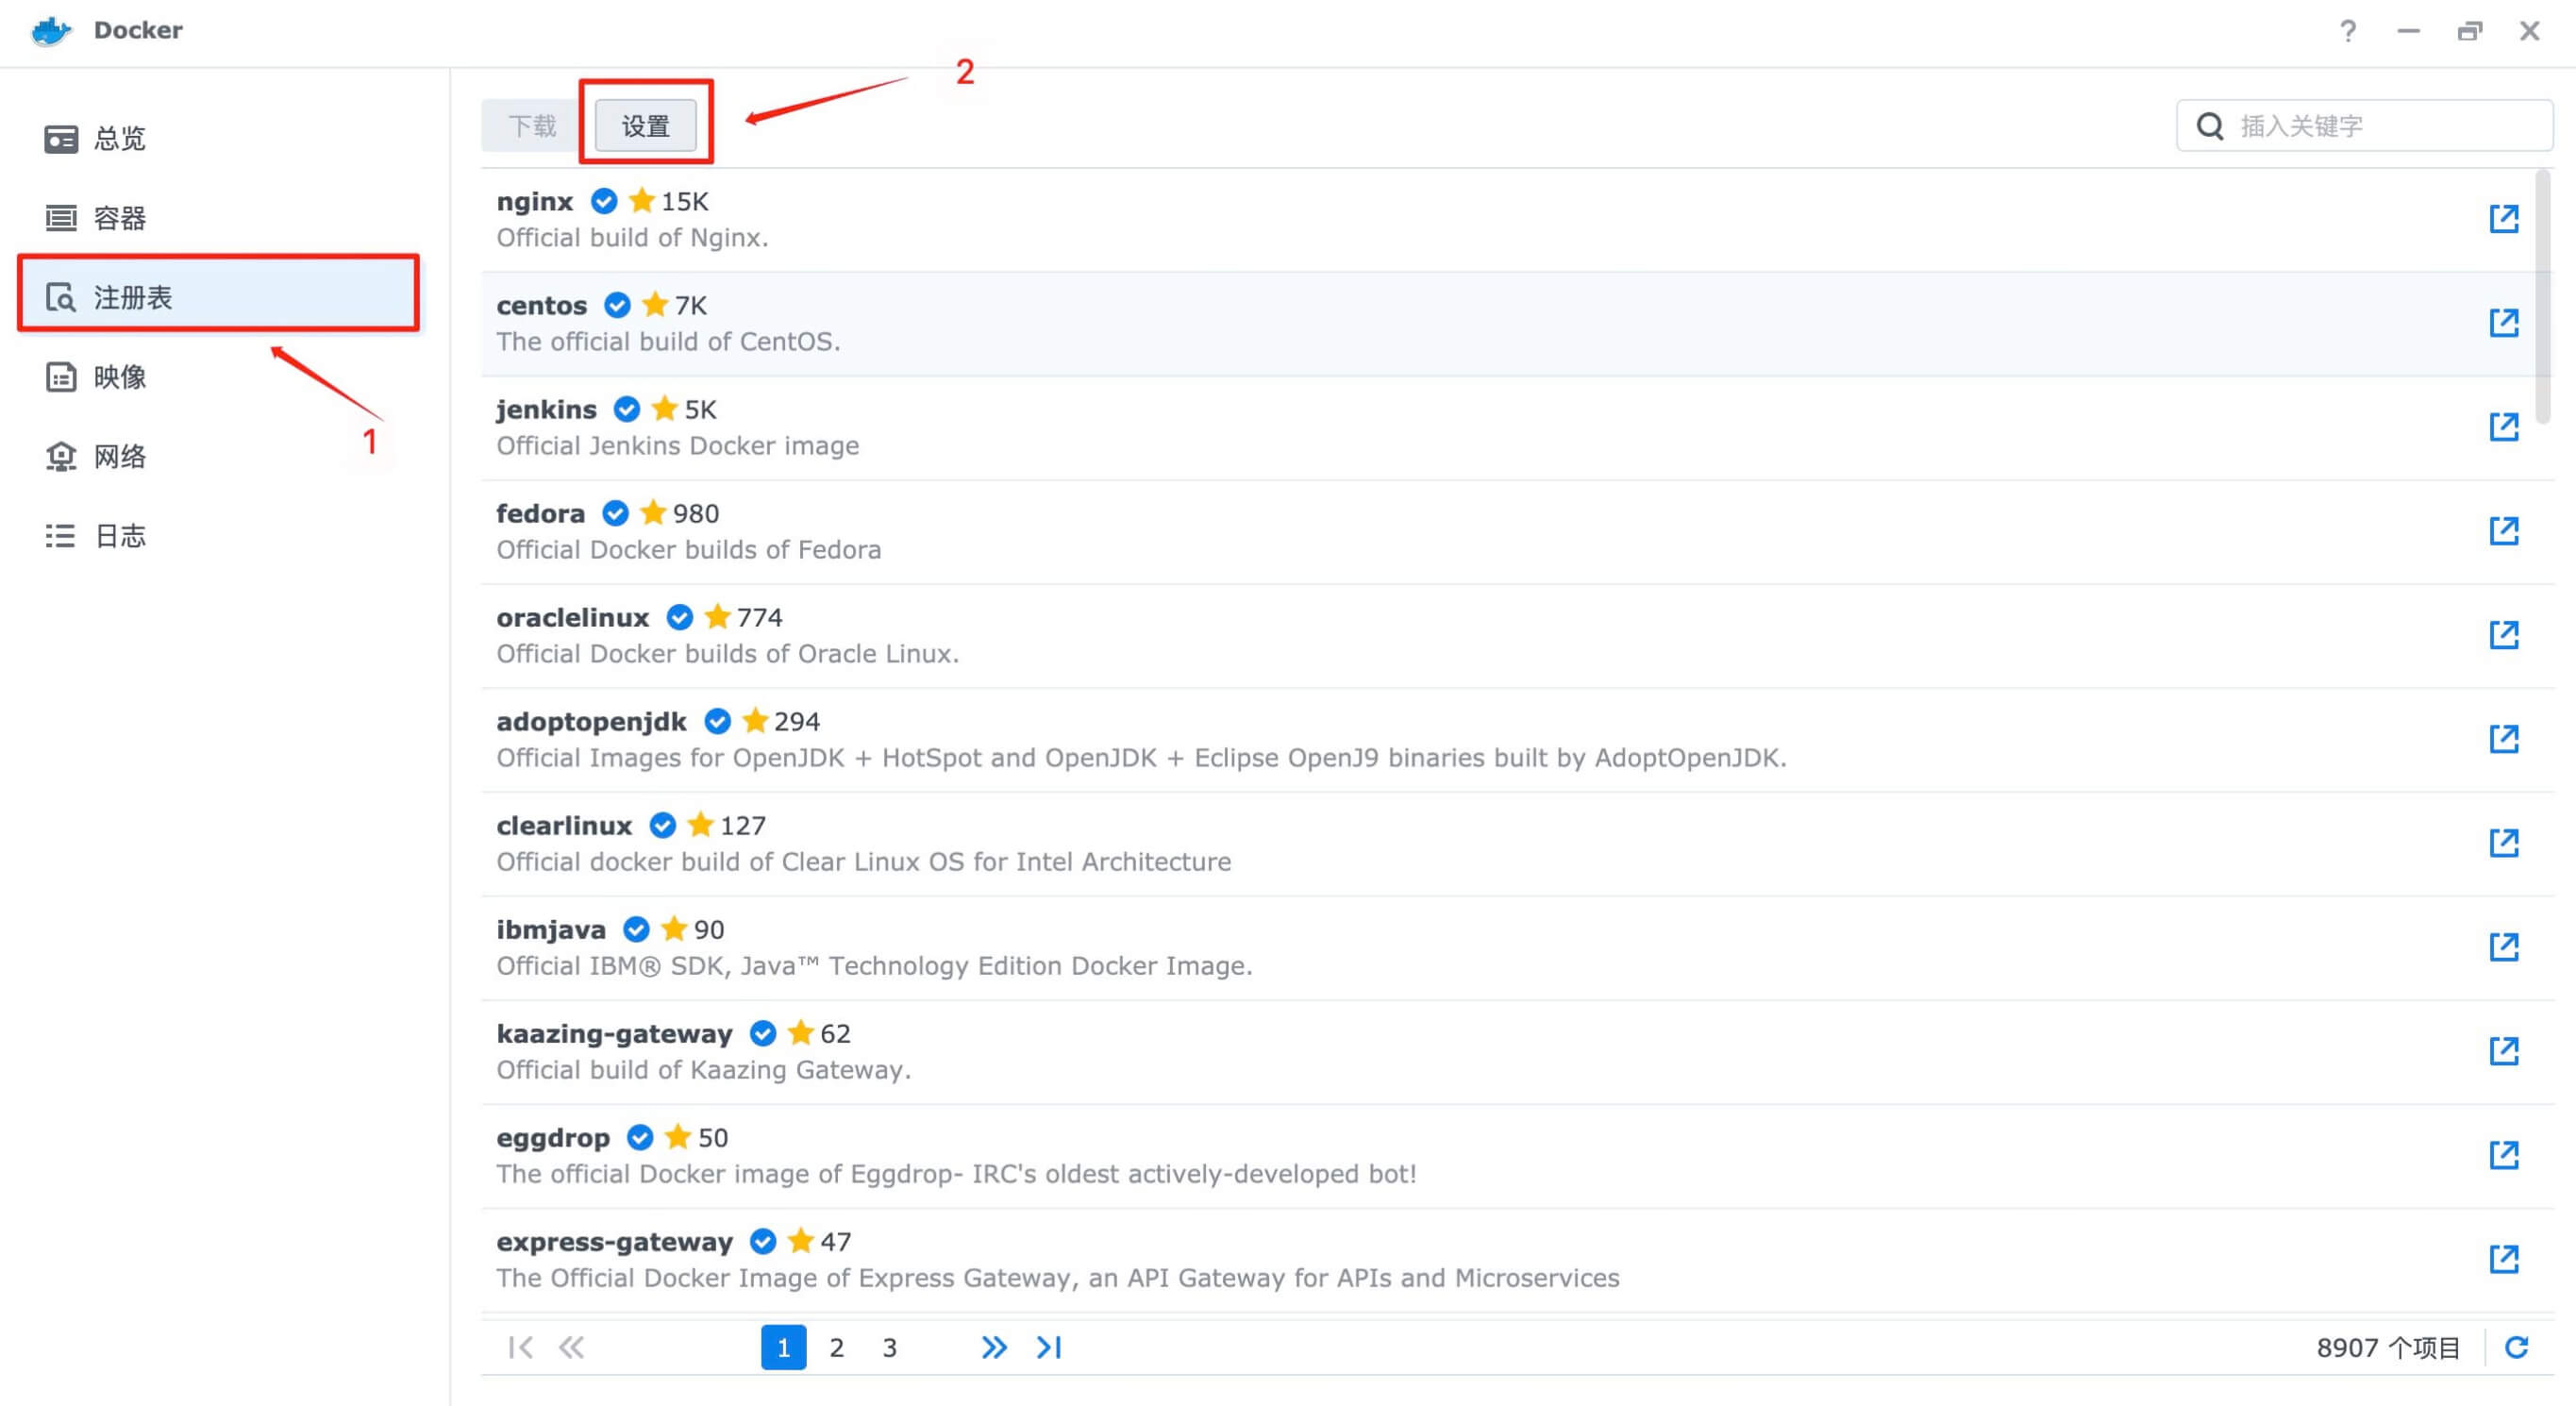Click the image list vertical scrollbar

tap(2543, 297)
